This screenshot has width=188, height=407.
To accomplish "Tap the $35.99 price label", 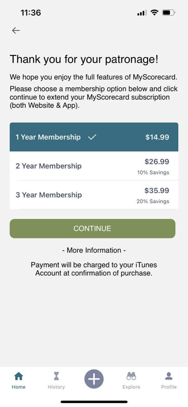I will coord(157,190).
